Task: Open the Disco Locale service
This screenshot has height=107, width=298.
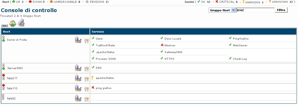Action: [x=173, y=39]
